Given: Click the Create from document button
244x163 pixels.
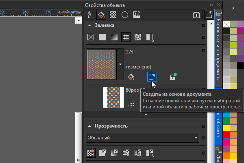Looking at the screenshot, I should [x=152, y=76].
